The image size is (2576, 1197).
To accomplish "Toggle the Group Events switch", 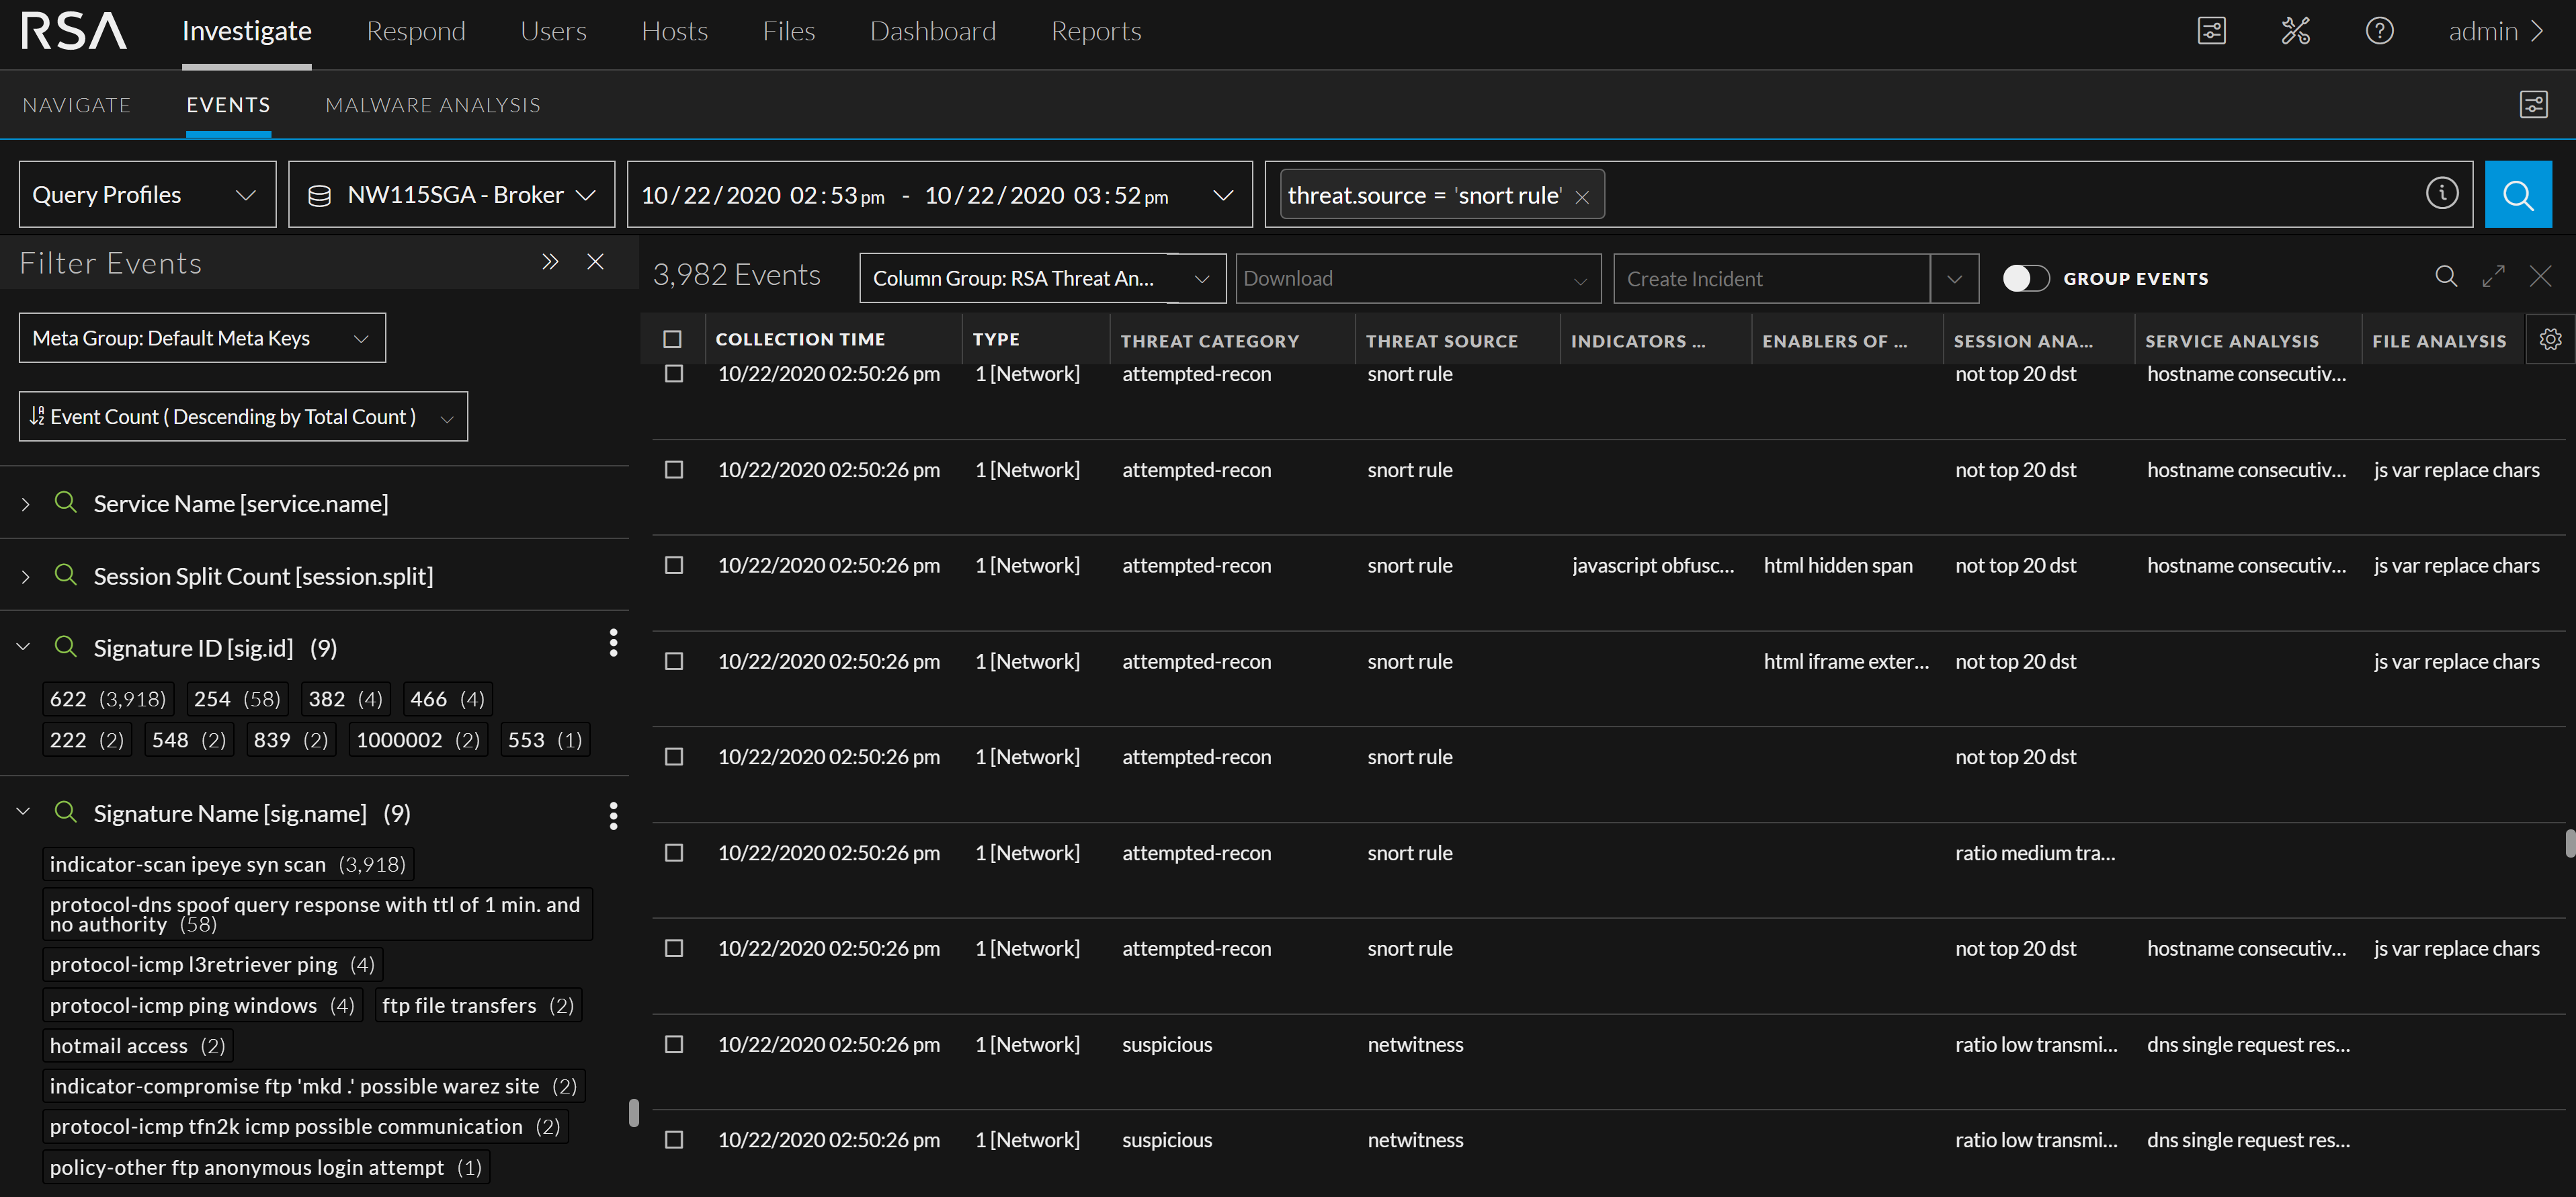I will (x=2025, y=278).
